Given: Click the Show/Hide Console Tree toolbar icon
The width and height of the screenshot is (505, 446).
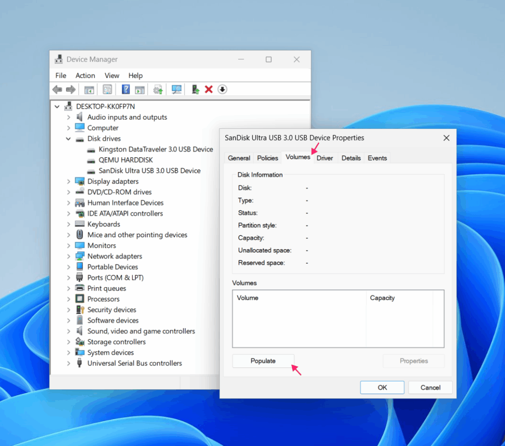Looking at the screenshot, I should click(89, 90).
